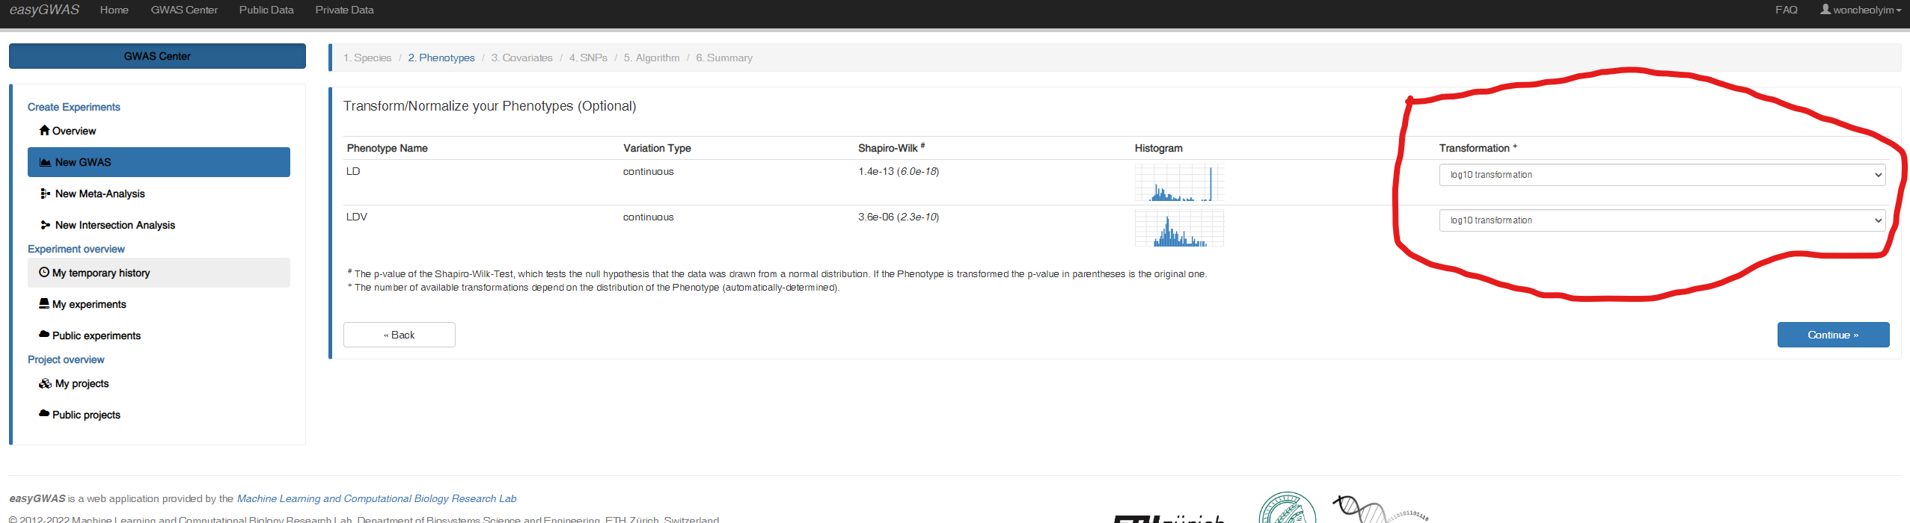Click the My projects icon
The image size is (1910, 523).
(45, 383)
